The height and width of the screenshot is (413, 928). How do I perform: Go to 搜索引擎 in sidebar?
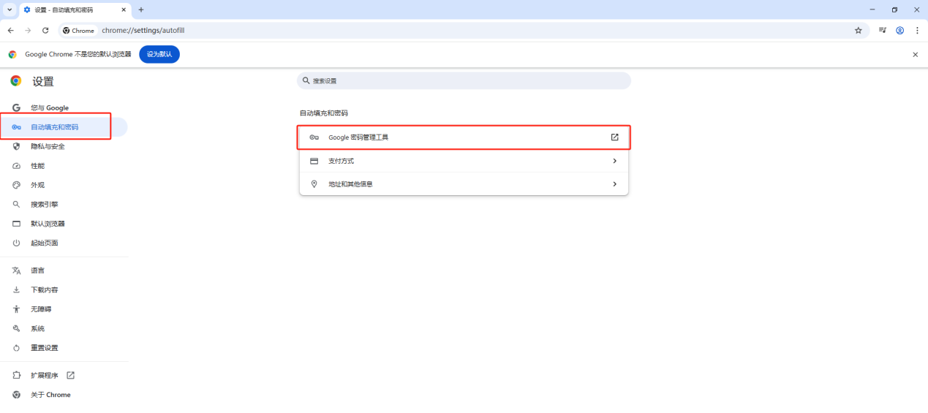point(44,205)
